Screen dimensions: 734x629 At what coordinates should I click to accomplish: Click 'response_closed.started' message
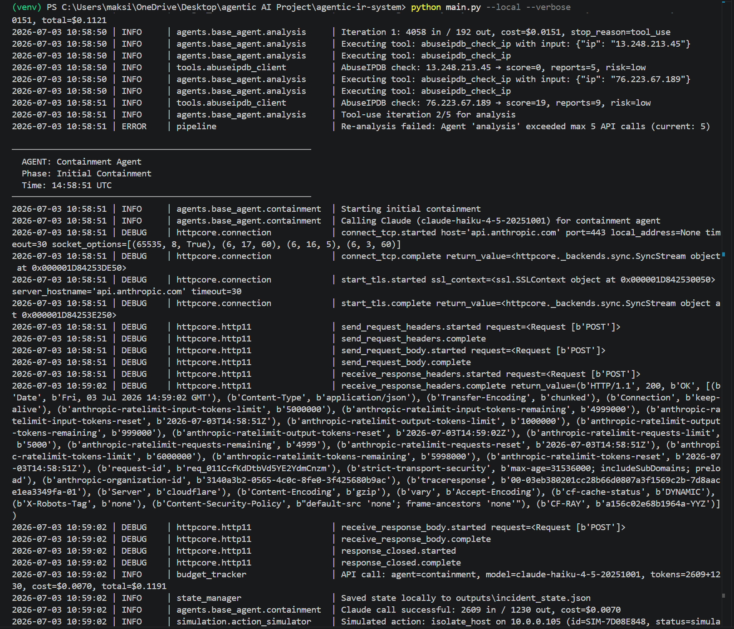tap(398, 551)
